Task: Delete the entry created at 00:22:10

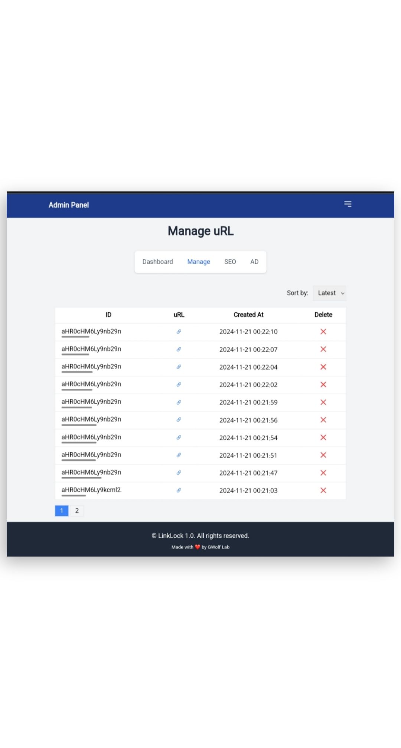Action: [x=323, y=332]
